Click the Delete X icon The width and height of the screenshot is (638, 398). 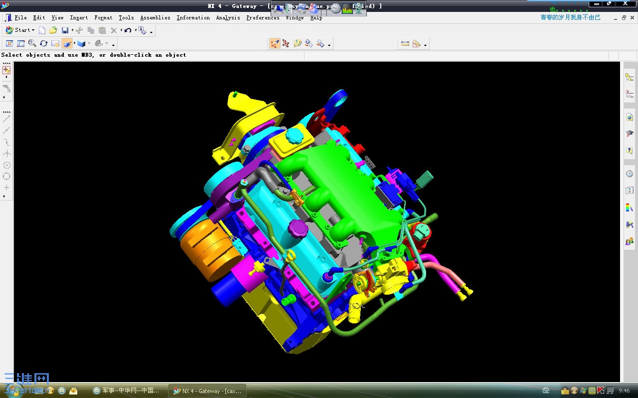[114, 30]
